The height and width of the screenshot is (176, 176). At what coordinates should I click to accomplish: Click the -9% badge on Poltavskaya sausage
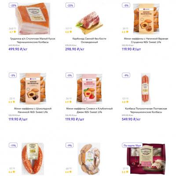pos(126,75)
